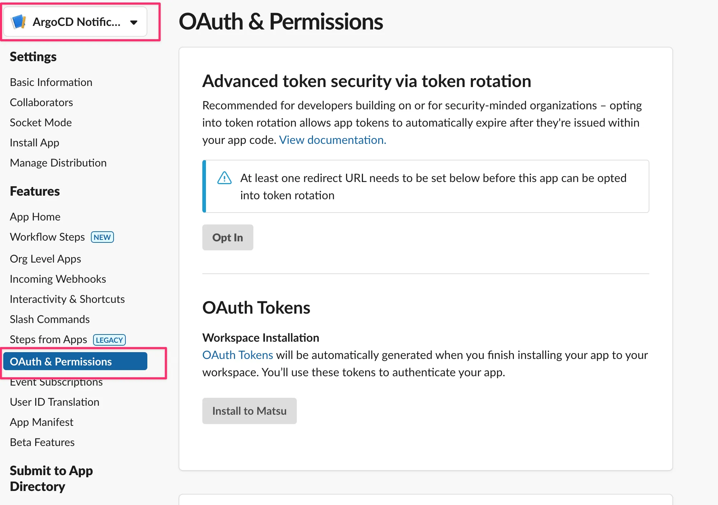Select Socket Mode in sidebar

click(x=41, y=123)
